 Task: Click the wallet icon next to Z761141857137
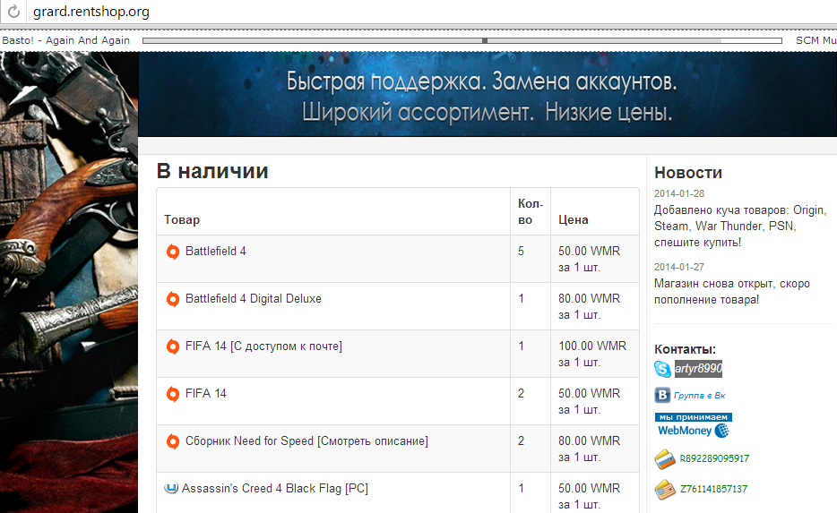tap(665, 490)
